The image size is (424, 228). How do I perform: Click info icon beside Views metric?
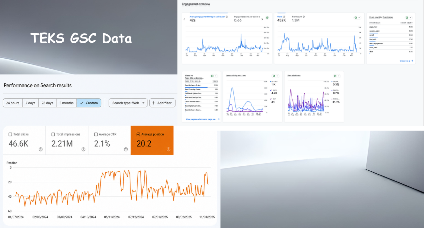tap(284, 16)
